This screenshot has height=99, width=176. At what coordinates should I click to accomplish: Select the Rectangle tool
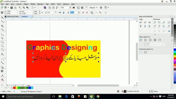point(2,42)
